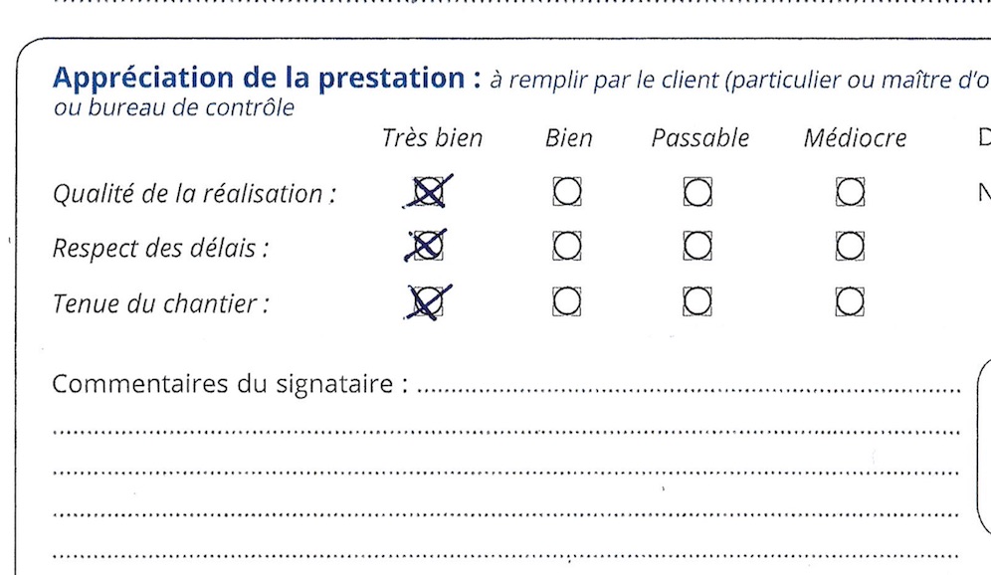
Task: Mark Passable for Tenue du chantier
Action: point(697,301)
